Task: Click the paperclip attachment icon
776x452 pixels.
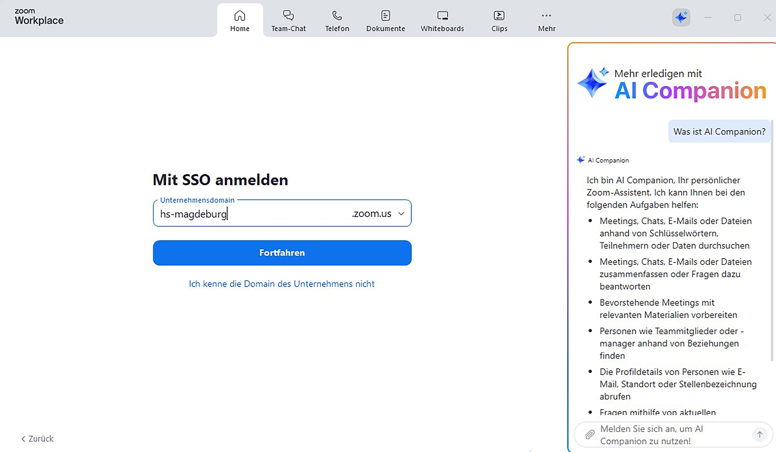Action: 590,435
